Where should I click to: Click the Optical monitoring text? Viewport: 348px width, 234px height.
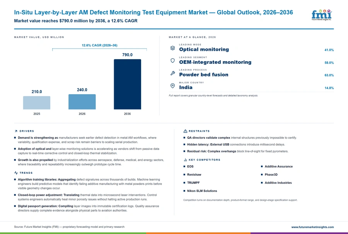[x=204, y=49]
